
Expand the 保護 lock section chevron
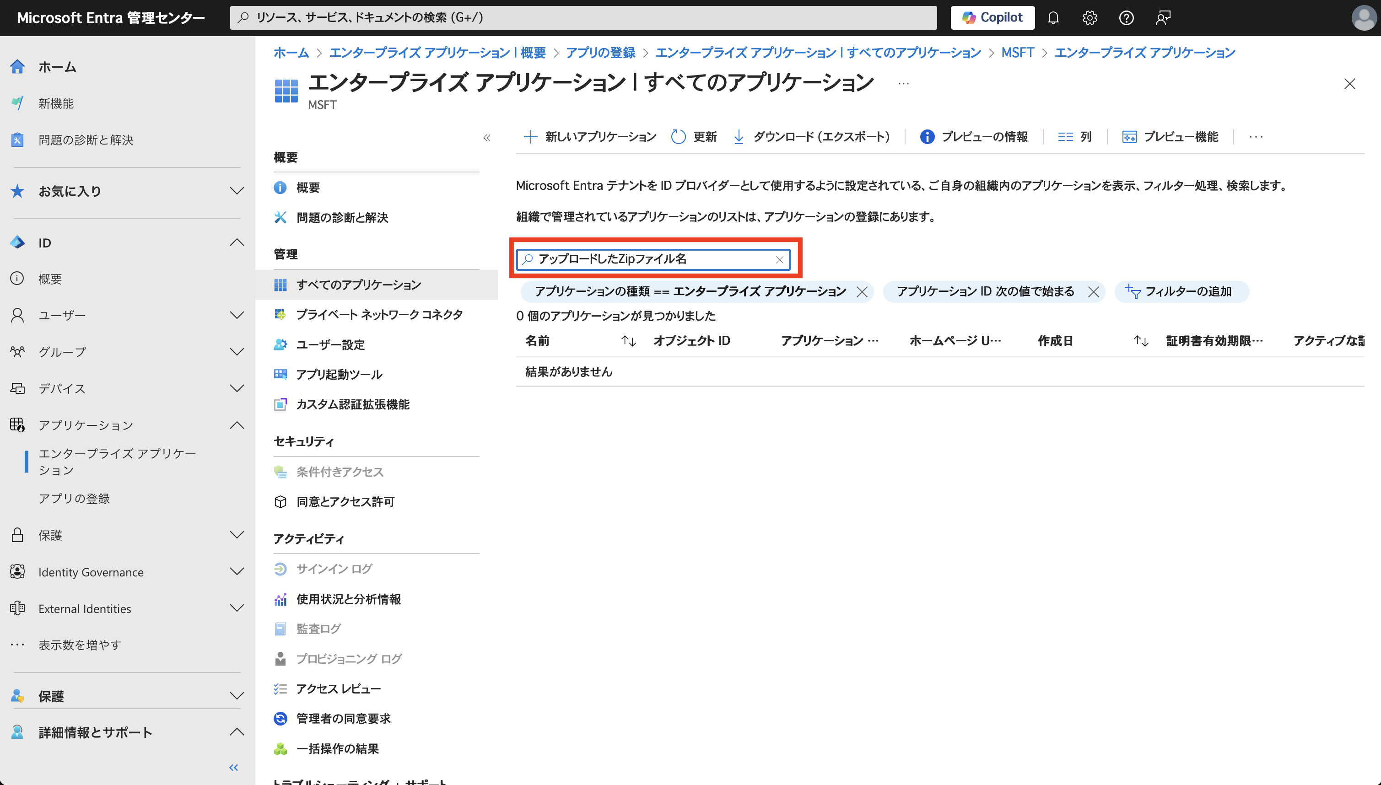tap(237, 535)
